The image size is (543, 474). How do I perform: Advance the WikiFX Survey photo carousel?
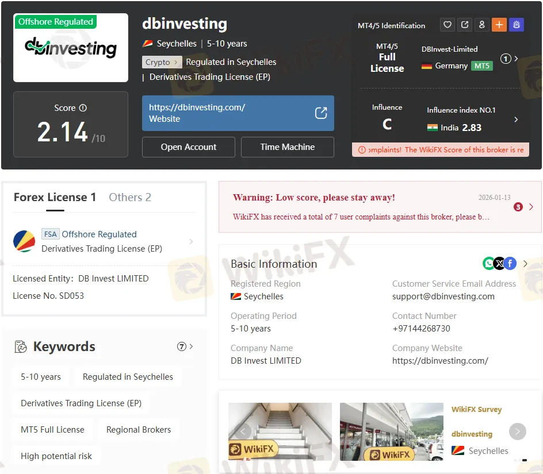(517, 431)
